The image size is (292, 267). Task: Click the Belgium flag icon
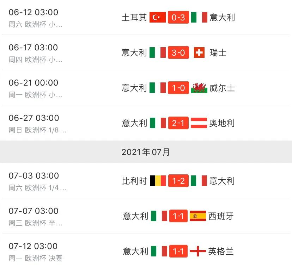(x=158, y=181)
